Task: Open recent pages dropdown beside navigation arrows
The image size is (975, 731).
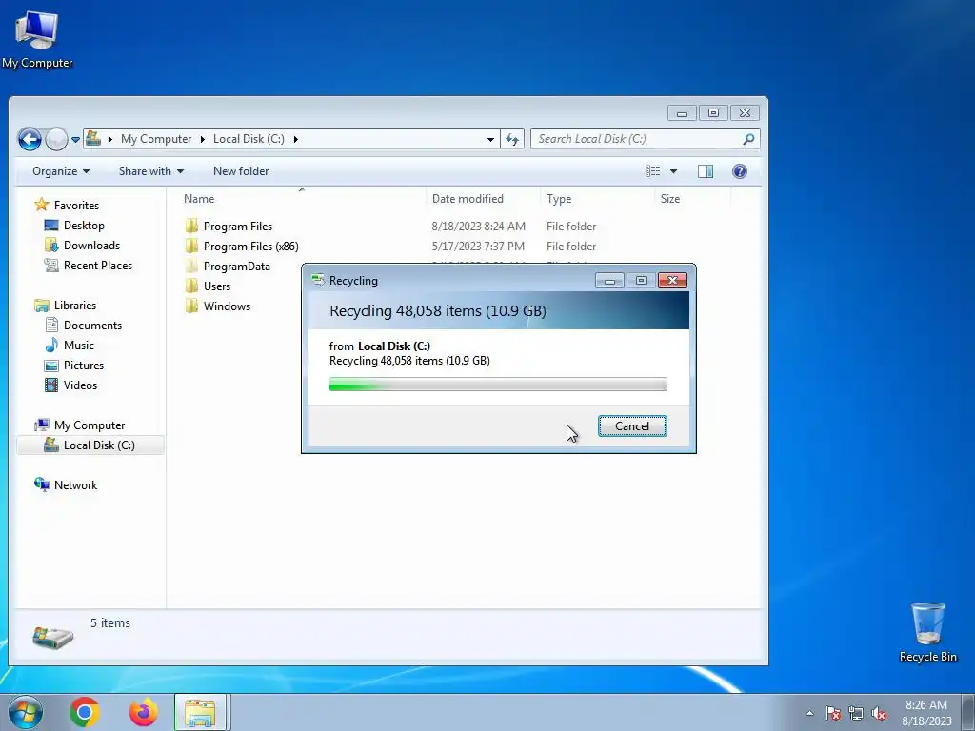Action: point(75,140)
